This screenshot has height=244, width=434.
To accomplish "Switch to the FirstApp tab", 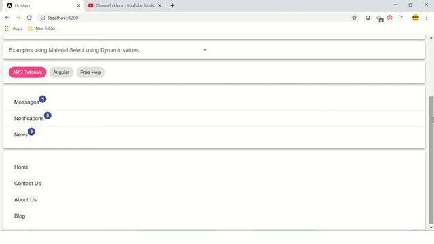I will [43, 5].
